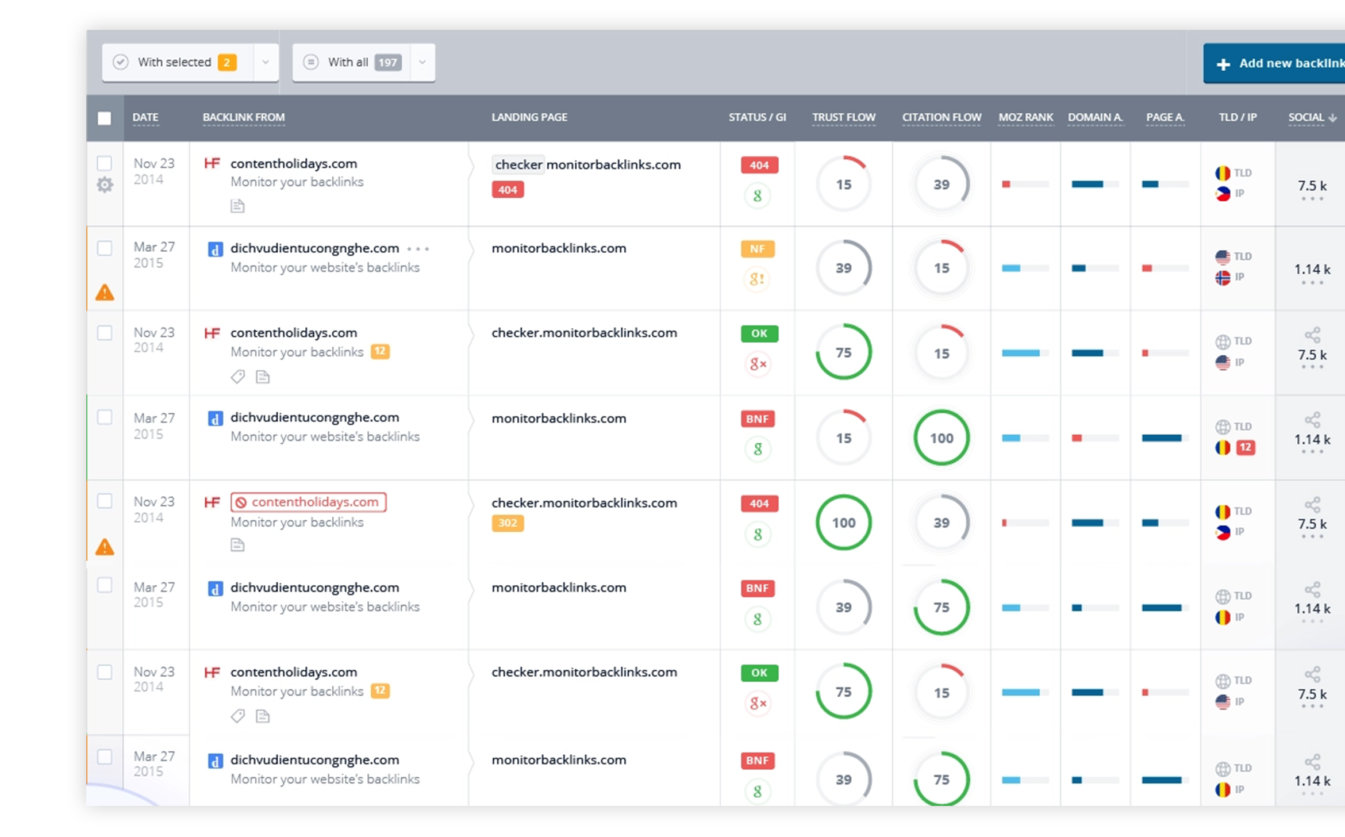The width and height of the screenshot is (1345, 837).
Task: Toggle the select-all checkbox in the header
Action: coord(105,118)
